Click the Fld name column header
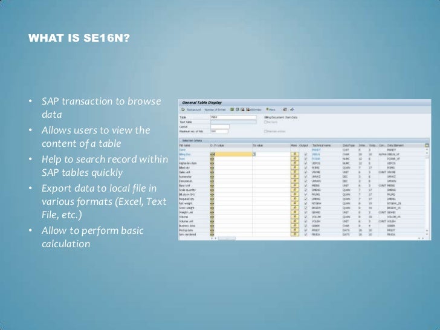440x330 pixels. pos(185,145)
